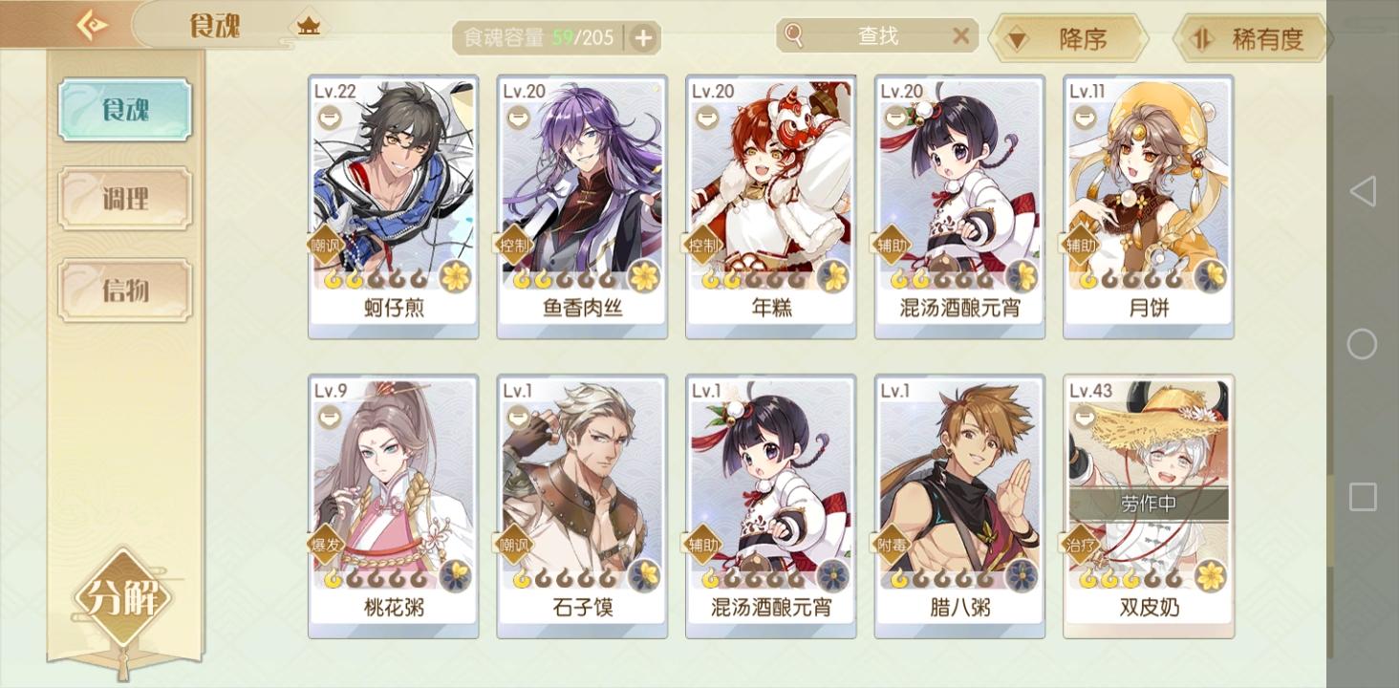This screenshot has width=1399, height=688.
Task: Add capacity with the plus icon
Action: (643, 38)
